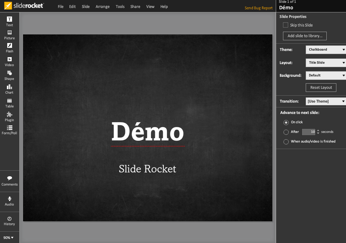The height and width of the screenshot is (243, 346).
Task: Select the Démo title text on slide
Action: [148, 132]
